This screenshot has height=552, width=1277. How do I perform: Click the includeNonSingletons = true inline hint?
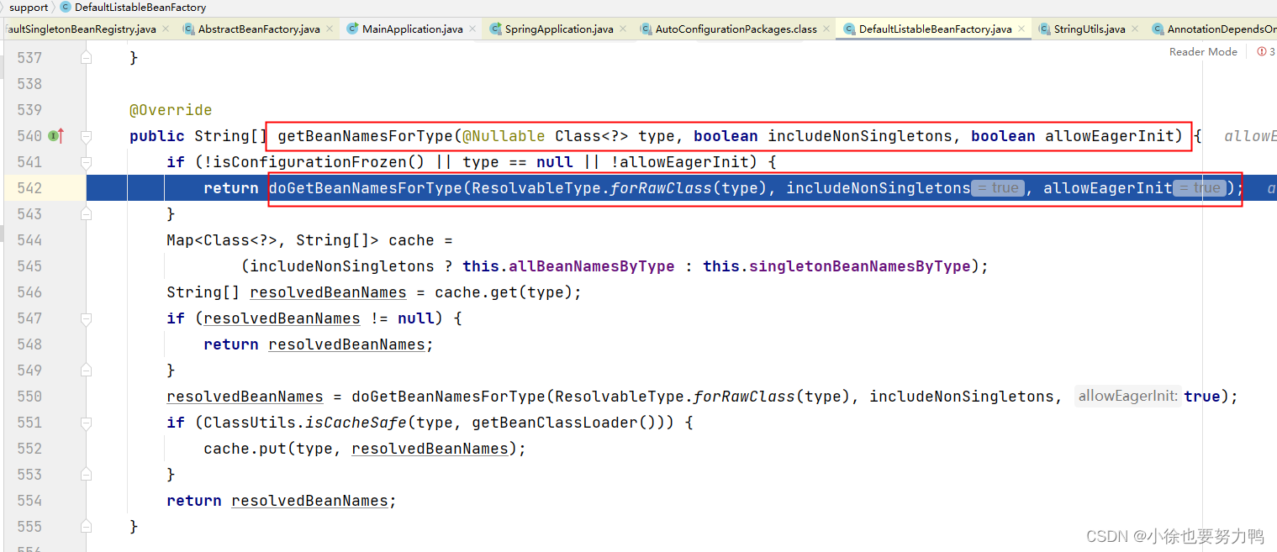point(998,188)
